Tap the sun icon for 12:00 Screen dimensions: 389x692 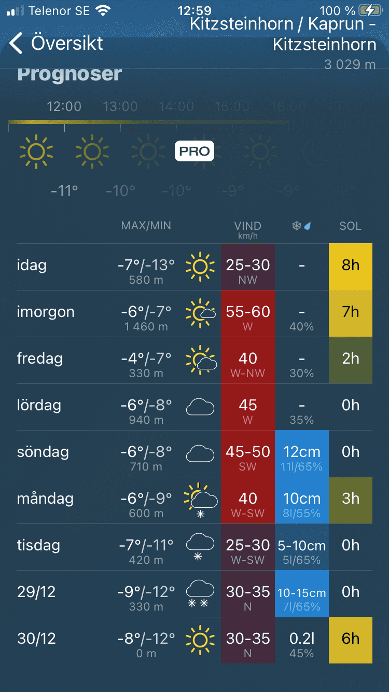pyautogui.click(x=36, y=151)
